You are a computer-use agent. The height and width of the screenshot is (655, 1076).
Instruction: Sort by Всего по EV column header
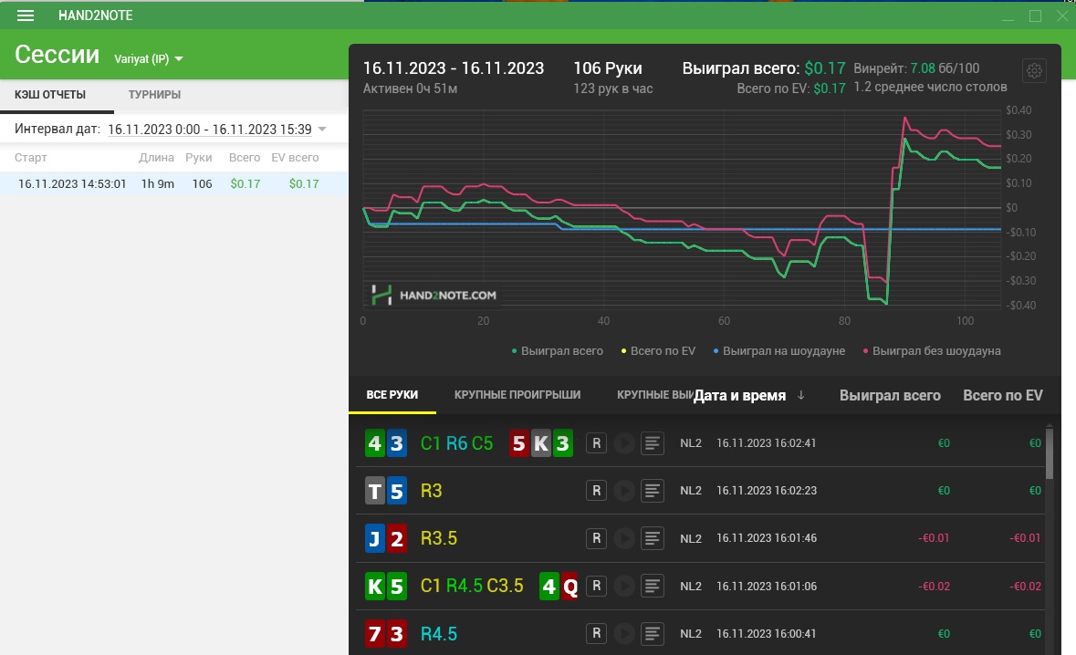[x=1003, y=395]
